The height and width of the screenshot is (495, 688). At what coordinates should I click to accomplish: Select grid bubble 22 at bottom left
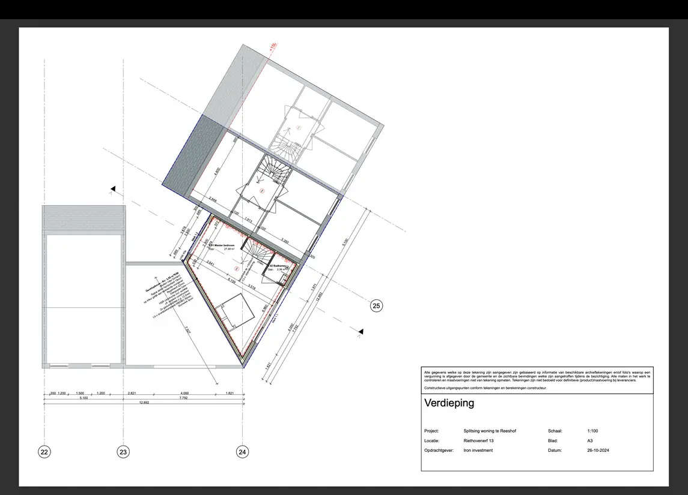click(x=44, y=452)
